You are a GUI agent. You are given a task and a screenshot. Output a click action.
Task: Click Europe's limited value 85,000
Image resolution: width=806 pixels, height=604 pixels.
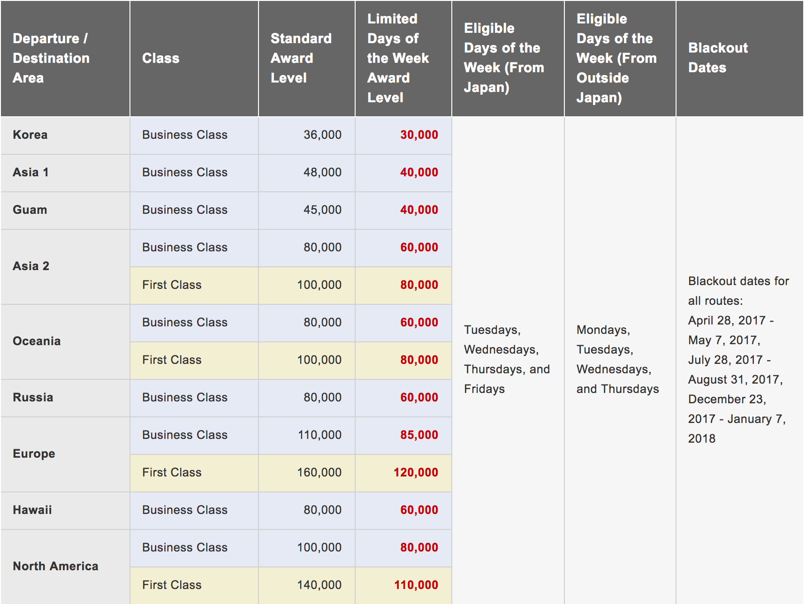[419, 435]
